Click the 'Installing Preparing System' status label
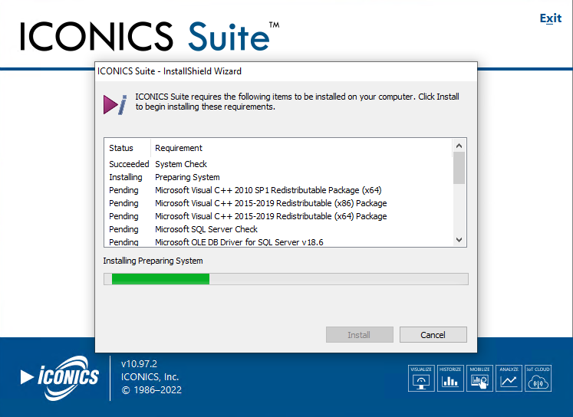573x417 pixels. click(153, 261)
